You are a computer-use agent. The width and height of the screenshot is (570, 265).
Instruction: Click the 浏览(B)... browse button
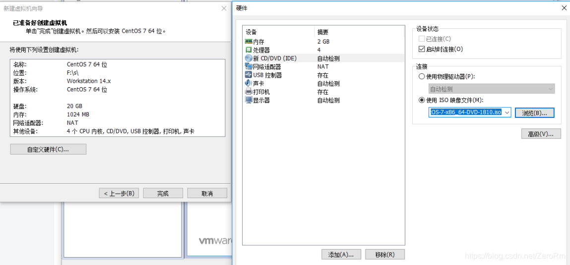pyautogui.click(x=534, y=112)
